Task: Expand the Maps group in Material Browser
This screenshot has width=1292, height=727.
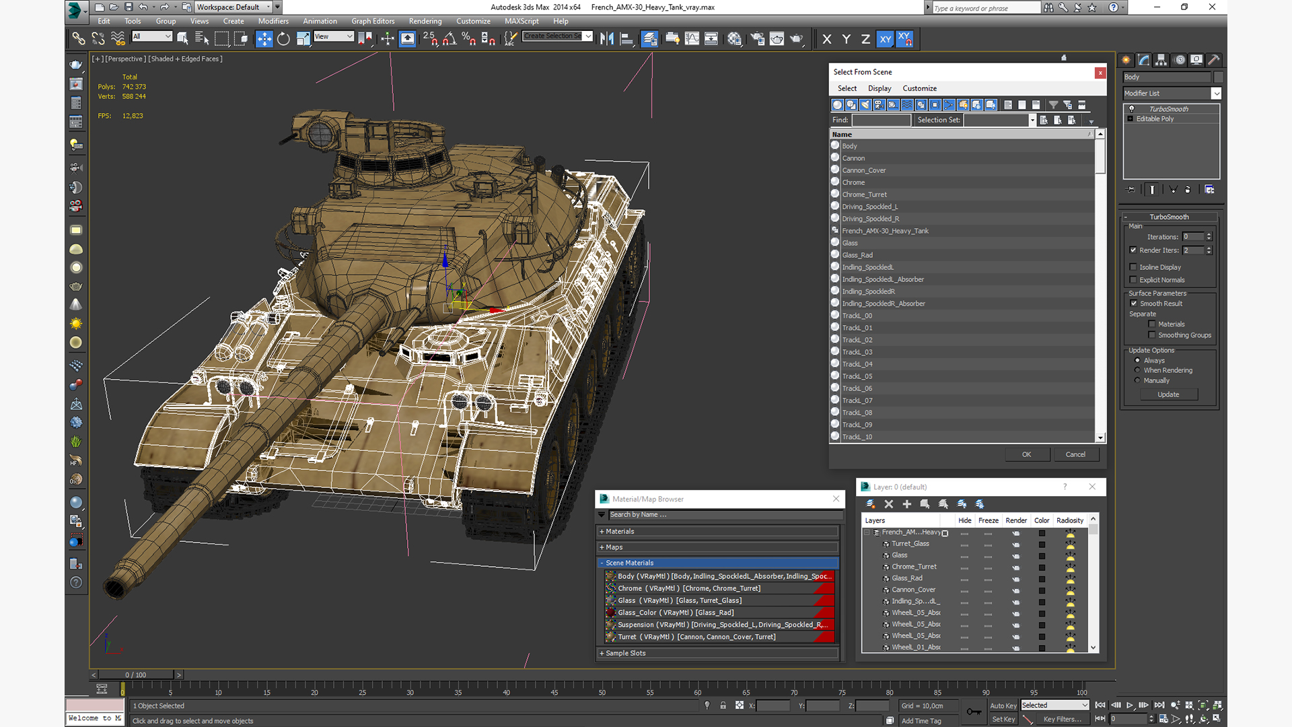Action: (717, 548)
